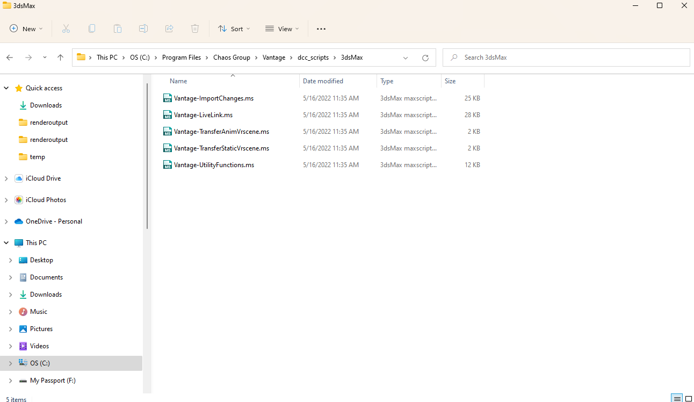Navigate to Program Files breadcrumb

coord(182,58)
